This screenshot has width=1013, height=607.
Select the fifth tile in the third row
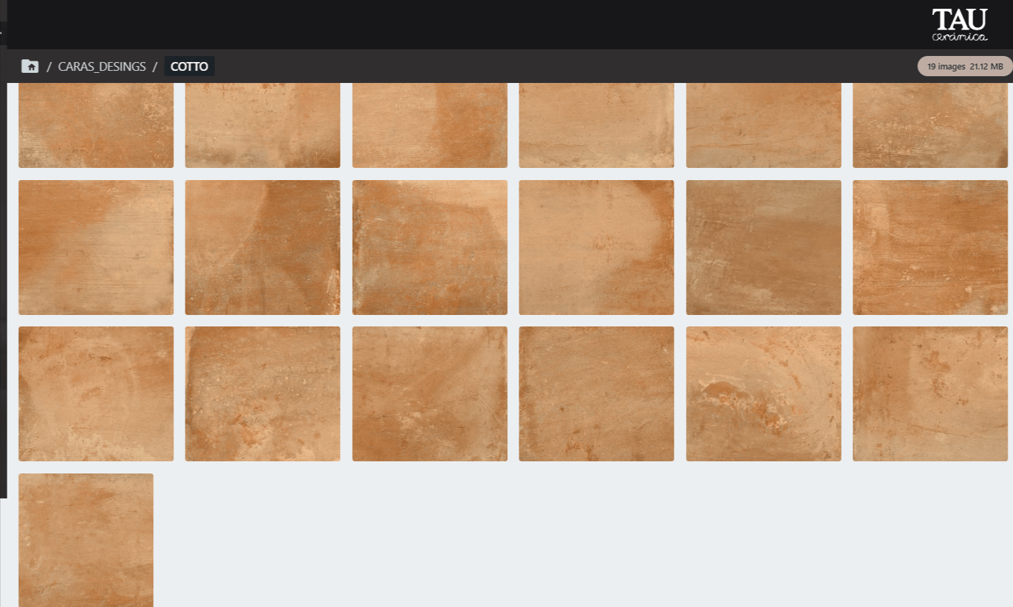pyautogui.click(x=763, y=393)
